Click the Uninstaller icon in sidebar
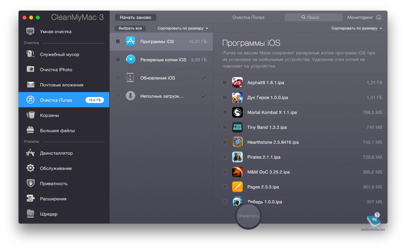Image resolution: width=406 pixels, height=250 pixels. [30, 153]
